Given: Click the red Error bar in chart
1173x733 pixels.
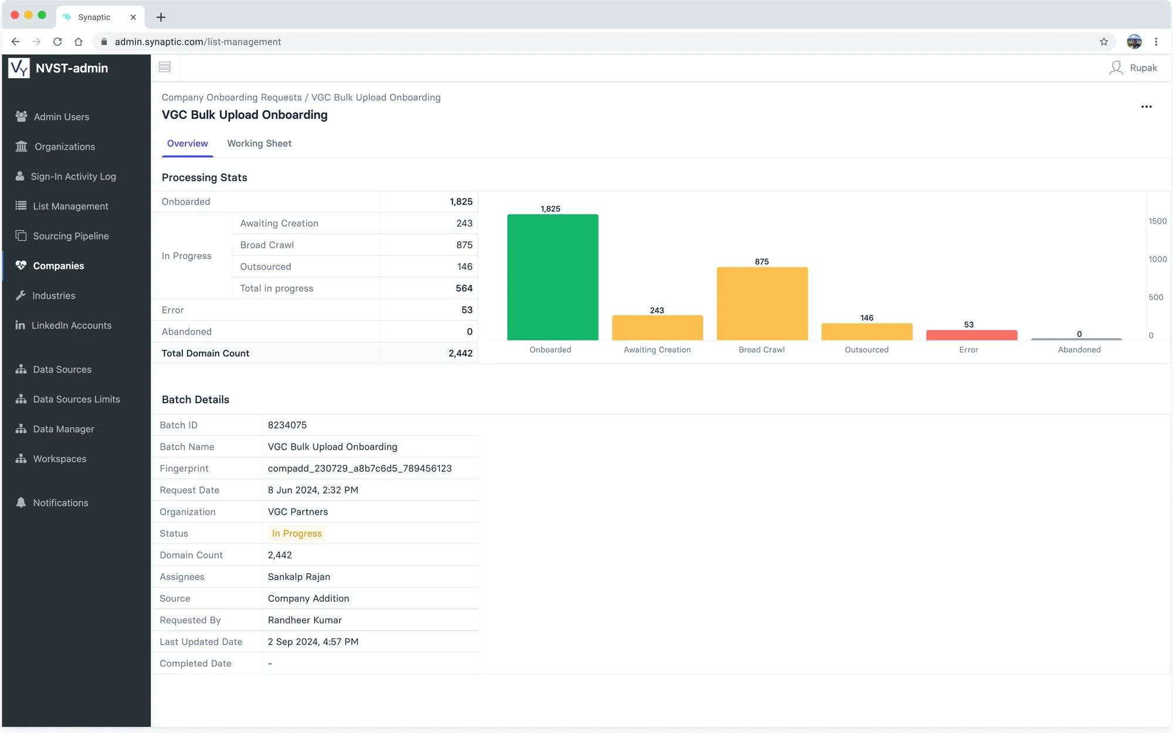Looking at the screenshot, I should (971, 335).
